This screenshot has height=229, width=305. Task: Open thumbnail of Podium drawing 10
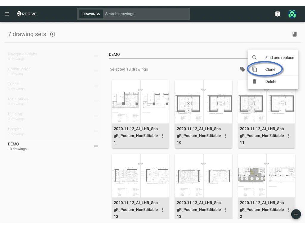click(203, 102)
